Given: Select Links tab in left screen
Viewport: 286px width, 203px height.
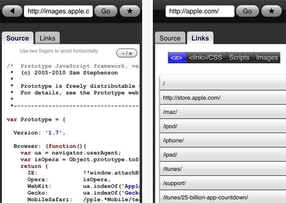Looking at the screenshot, I should tap(47, 38).
